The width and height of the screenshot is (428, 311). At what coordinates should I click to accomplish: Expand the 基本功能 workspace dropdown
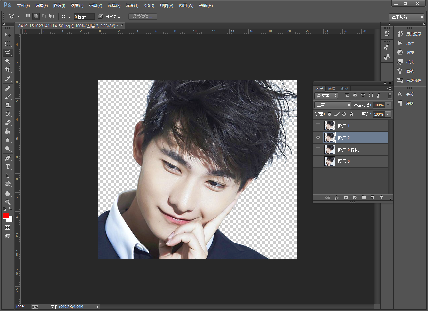tap(406, 17)
